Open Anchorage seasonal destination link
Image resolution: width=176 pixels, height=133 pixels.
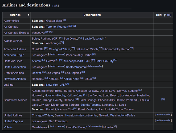[x=53, y=43]
